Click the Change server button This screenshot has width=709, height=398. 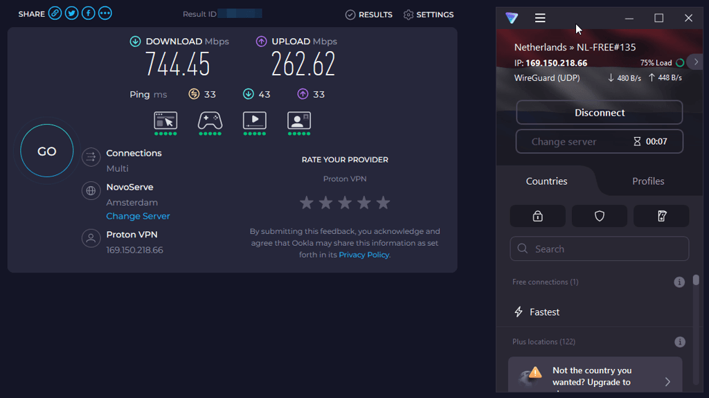click(600, 142)
